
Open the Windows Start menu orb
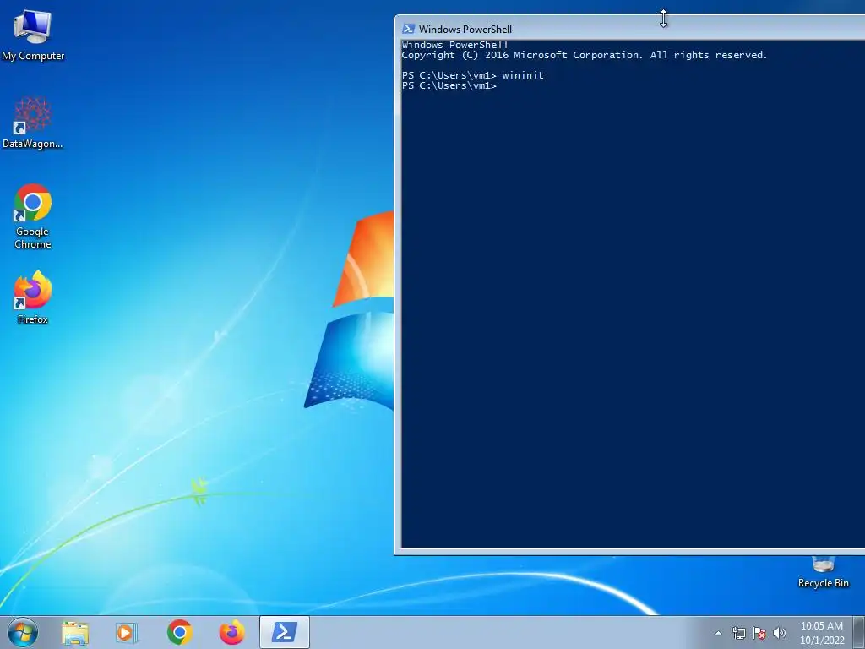pyautogui.click(x=23, y=632)
